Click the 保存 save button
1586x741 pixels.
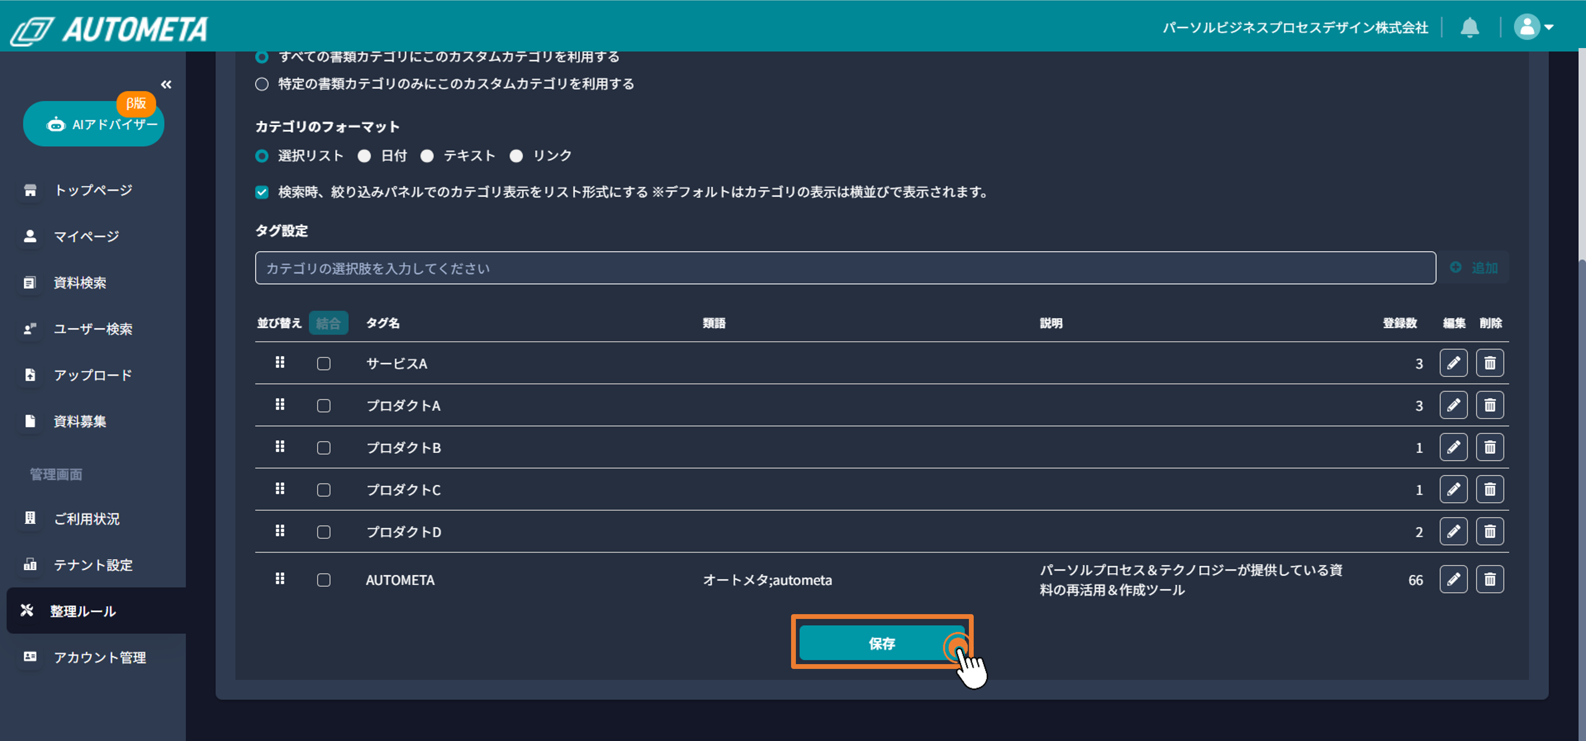(x=881, y=643)
